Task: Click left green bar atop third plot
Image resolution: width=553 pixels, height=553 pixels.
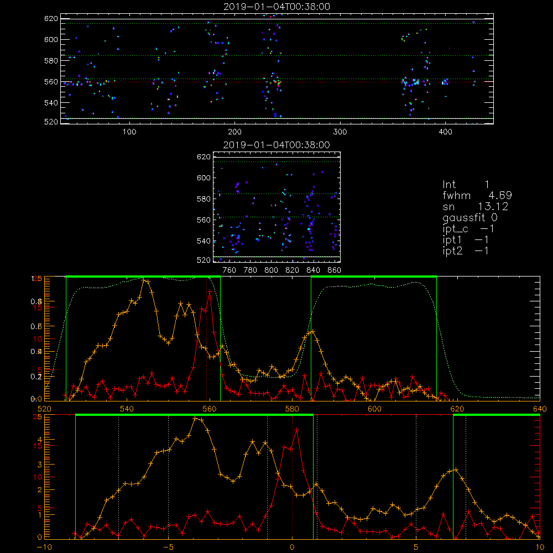Action: [x=143, y=277]
